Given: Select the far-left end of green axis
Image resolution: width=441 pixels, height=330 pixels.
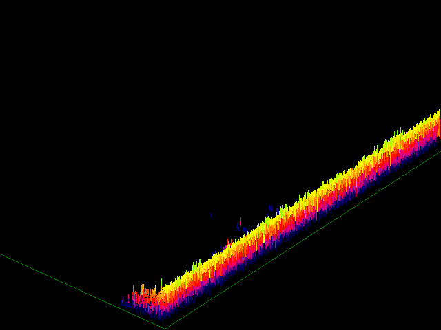Looking at the screenshot, I should pyautogui.click(x=2, y=255).
